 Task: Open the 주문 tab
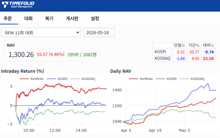[8, 18]
